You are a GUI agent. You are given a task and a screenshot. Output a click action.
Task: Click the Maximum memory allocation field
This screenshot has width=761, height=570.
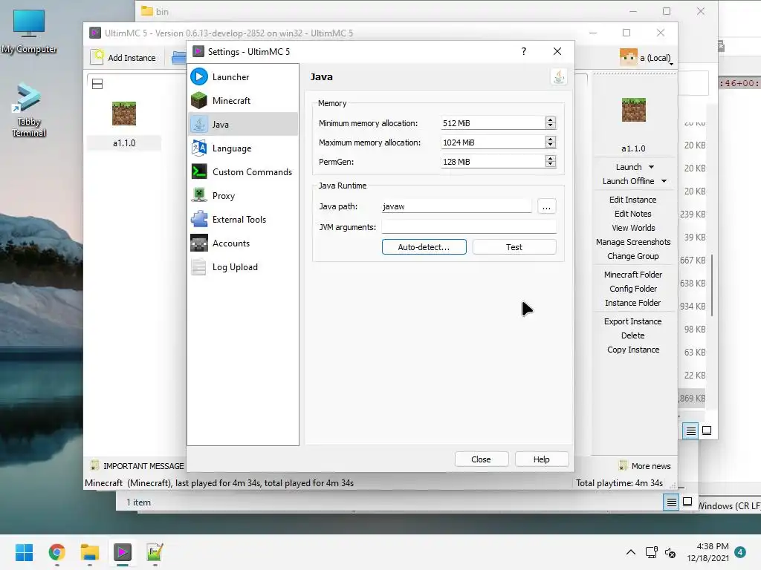[493, 142]
